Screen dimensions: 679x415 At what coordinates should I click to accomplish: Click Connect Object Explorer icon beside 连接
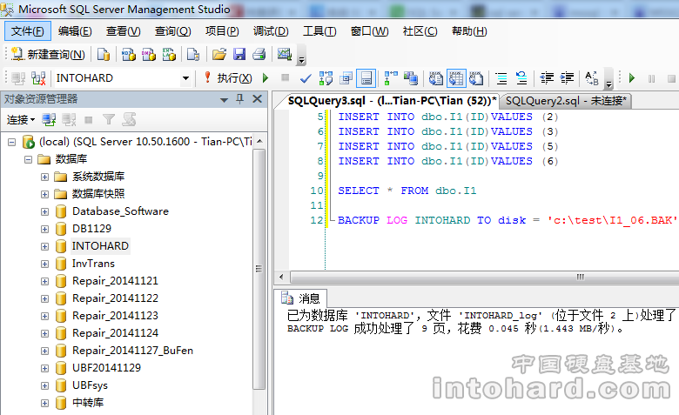coord(50,119)
